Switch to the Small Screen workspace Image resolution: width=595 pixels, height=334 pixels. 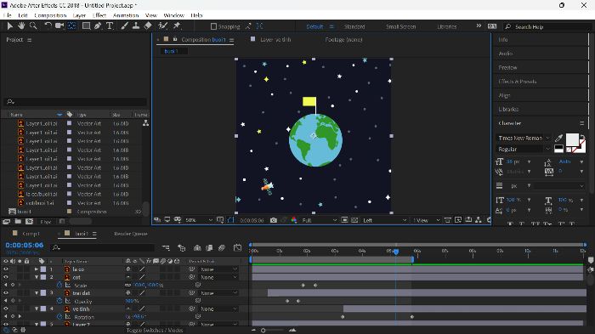[x=401, y=26]
